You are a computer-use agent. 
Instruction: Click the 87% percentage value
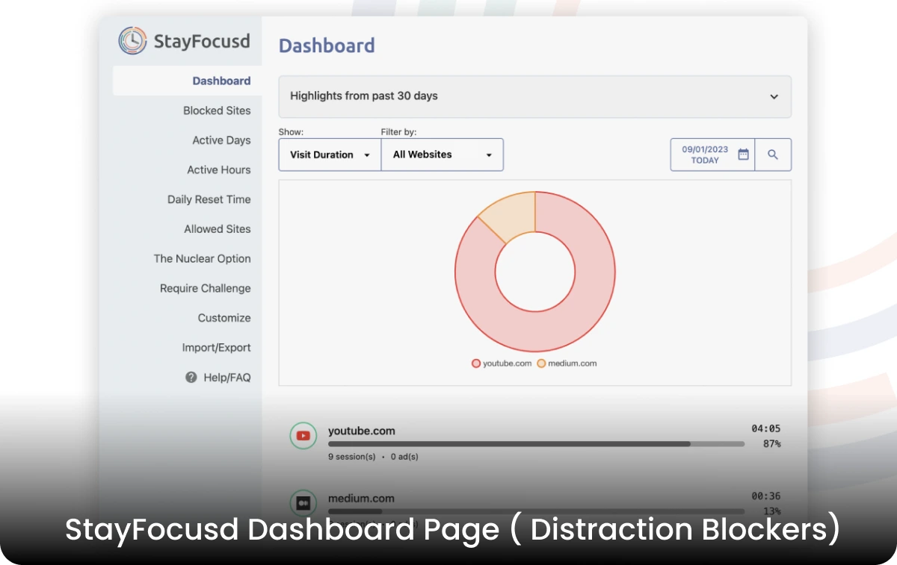pos(771,444)
